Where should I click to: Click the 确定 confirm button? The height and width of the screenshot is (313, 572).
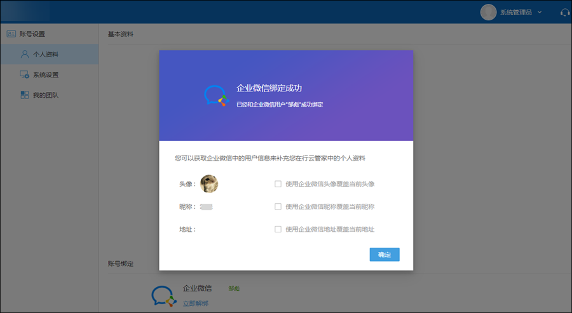[385, 255]
